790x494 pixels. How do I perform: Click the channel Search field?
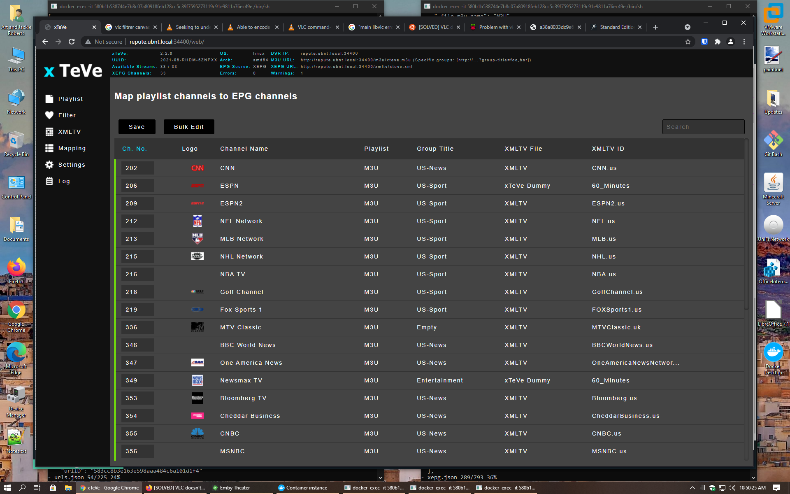703,127
